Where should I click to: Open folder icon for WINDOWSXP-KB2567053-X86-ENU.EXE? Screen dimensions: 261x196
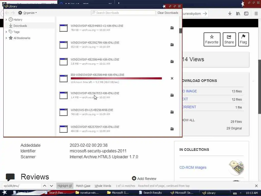point(172,95)
